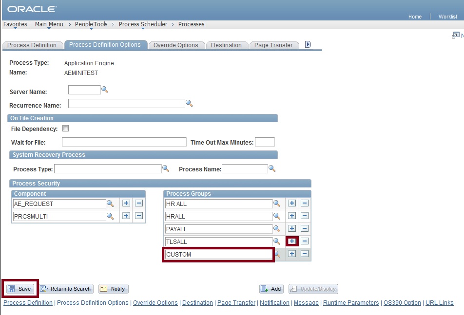Delete the TLSALL process group row
The height and width of the screenshot is (315, 464).
[305, 241]
